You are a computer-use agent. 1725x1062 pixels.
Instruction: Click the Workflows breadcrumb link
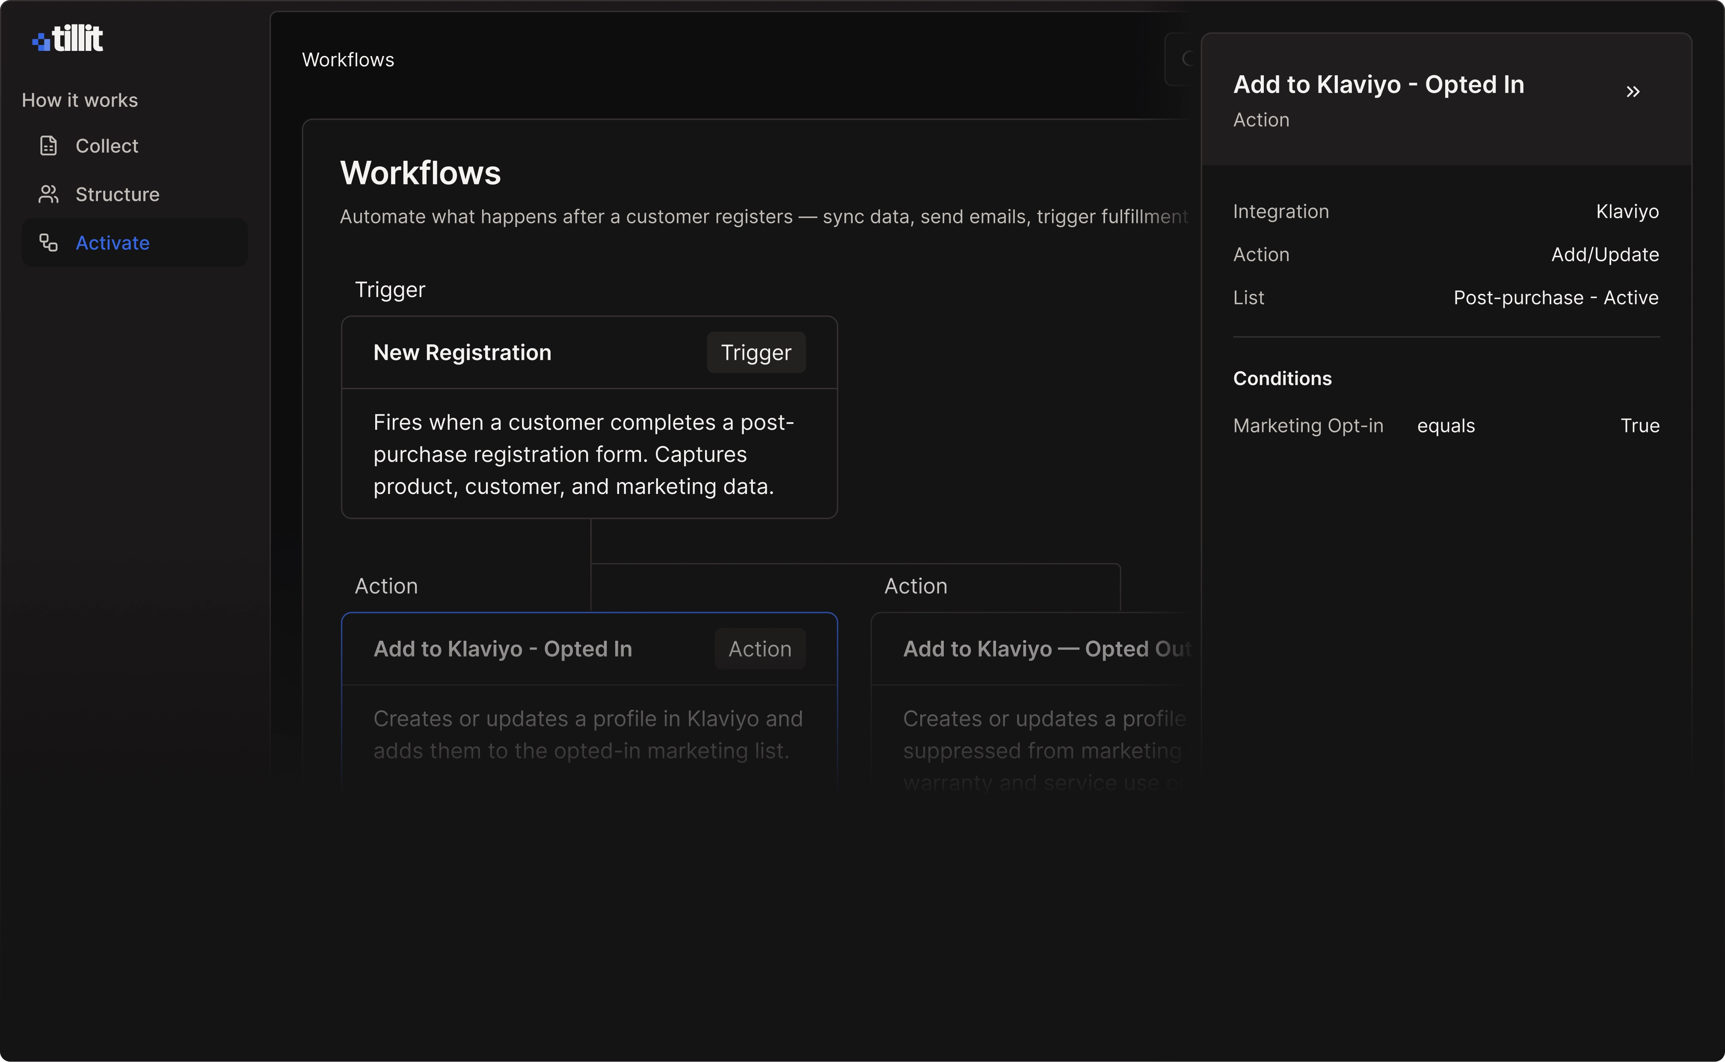coord(347,59)
